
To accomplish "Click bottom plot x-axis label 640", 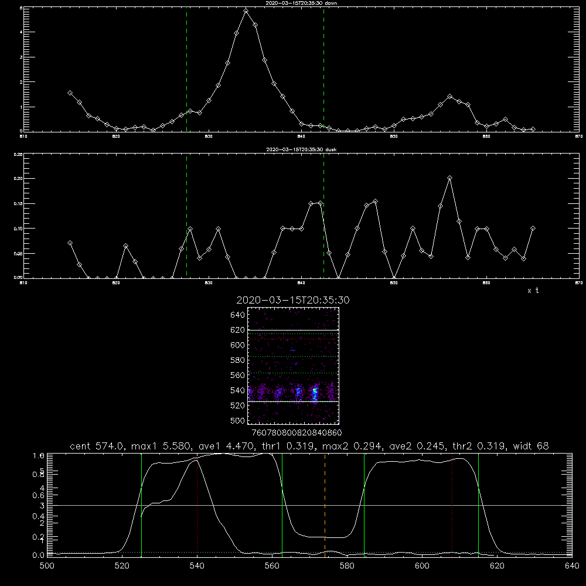I will point(572,566).
